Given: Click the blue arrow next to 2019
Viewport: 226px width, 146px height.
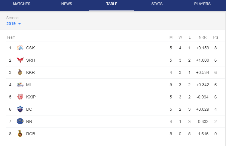Looking at the screenshot, I should (x=20, y=24).
